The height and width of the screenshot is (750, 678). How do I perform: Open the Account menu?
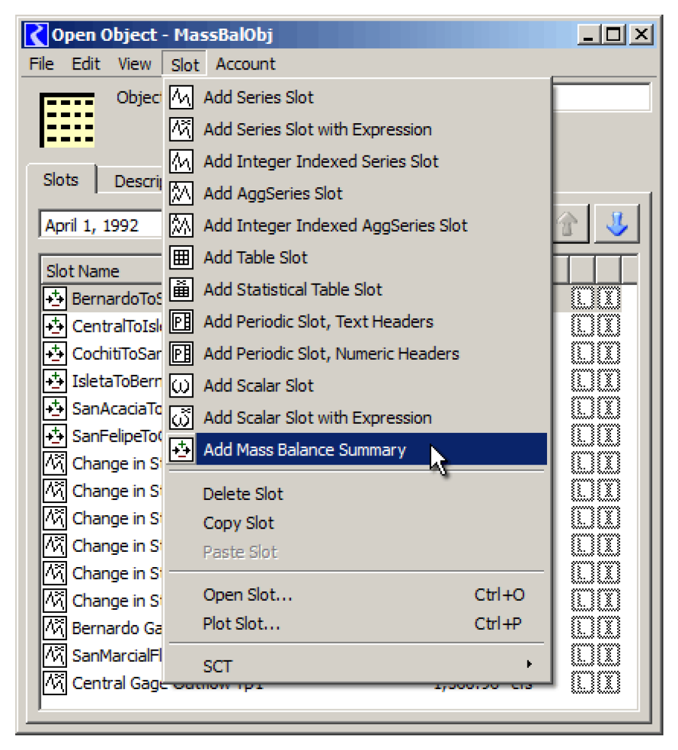[x=245, y=64]
